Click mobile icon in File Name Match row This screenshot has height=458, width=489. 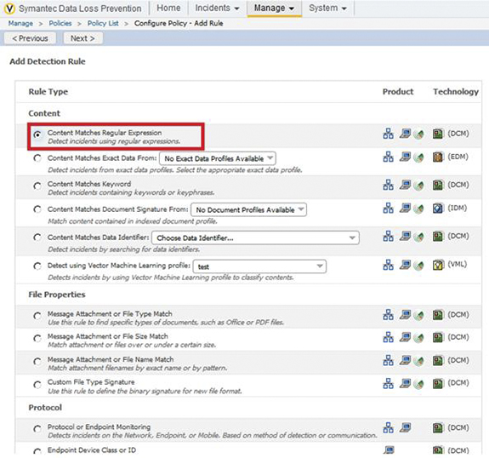(x=418, y=361)
